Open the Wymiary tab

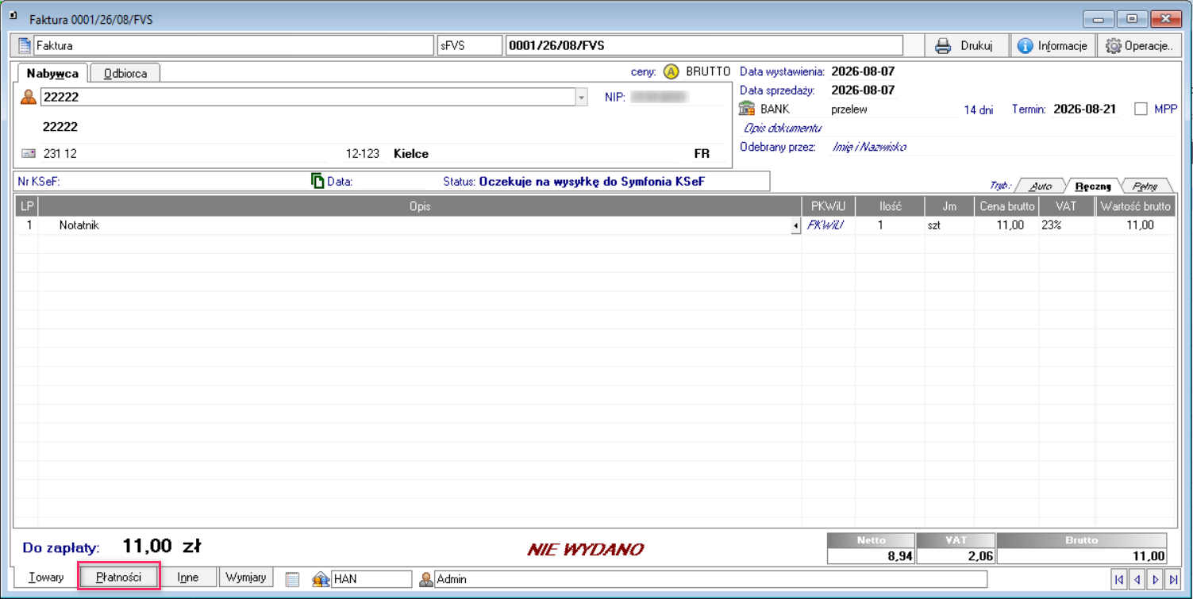[246, 577]
